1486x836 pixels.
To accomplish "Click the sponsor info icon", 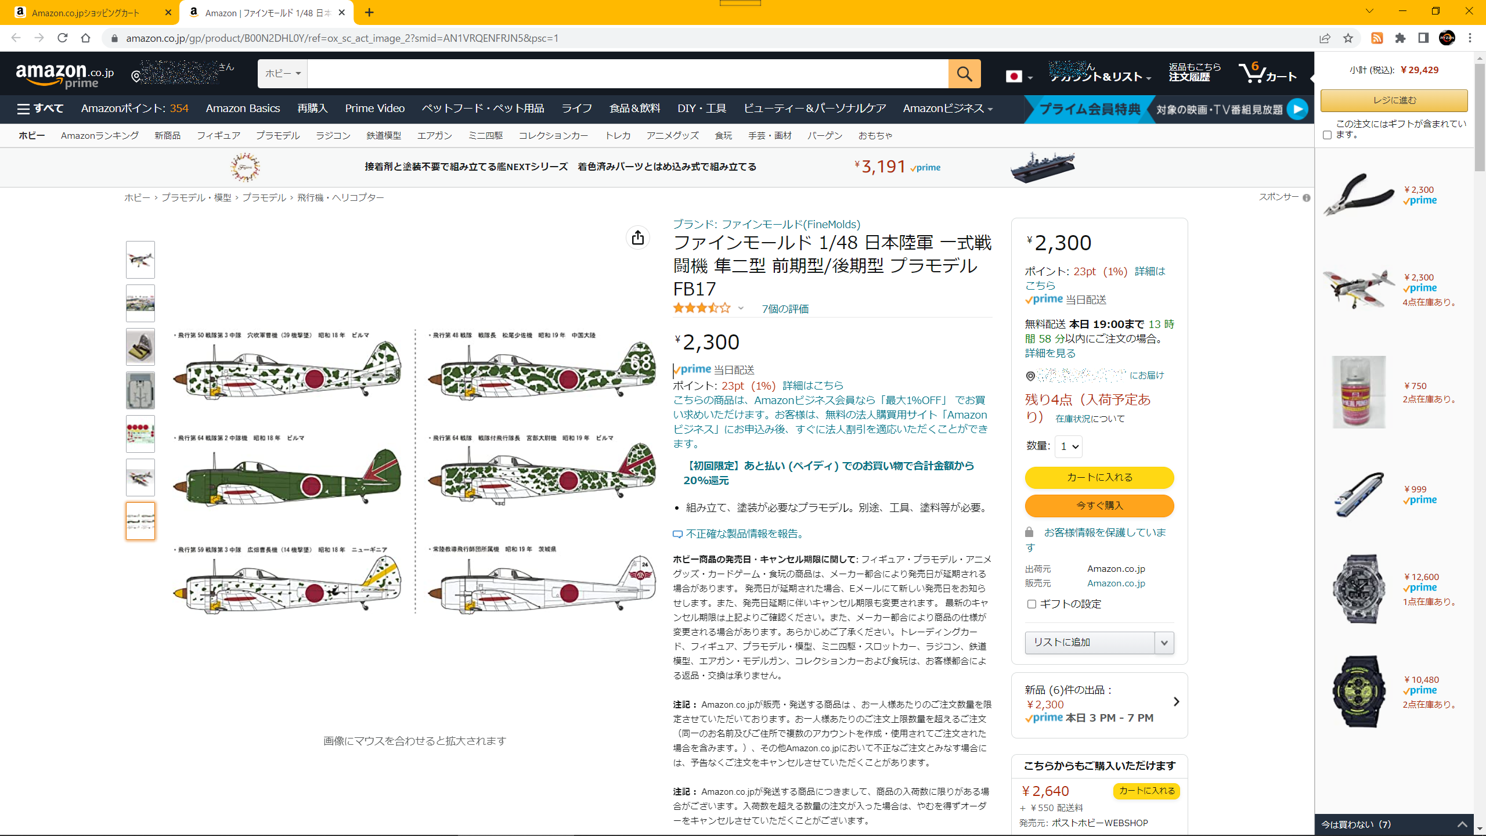I will pyautogui.click(x=1306, y=198).
